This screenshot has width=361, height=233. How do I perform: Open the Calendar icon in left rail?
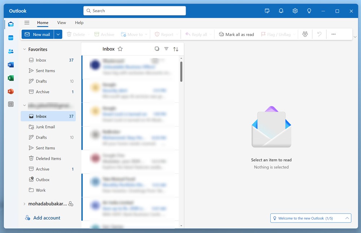[11, 38]
